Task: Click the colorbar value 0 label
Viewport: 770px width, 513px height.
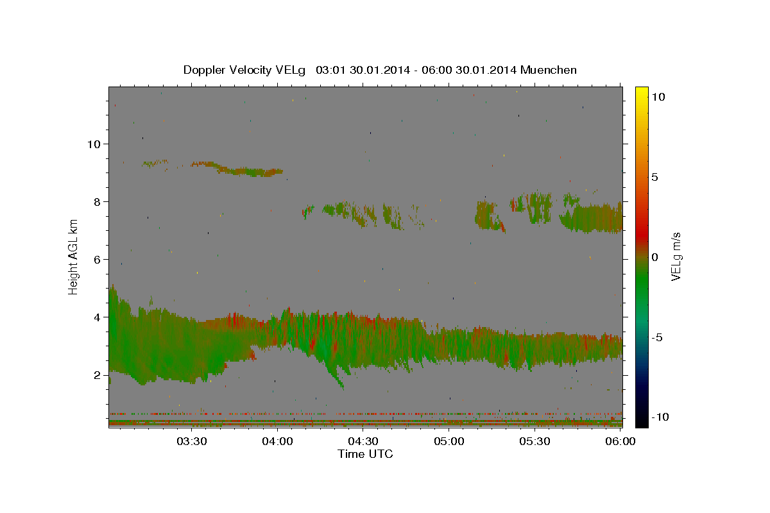Action: (654, 257)
